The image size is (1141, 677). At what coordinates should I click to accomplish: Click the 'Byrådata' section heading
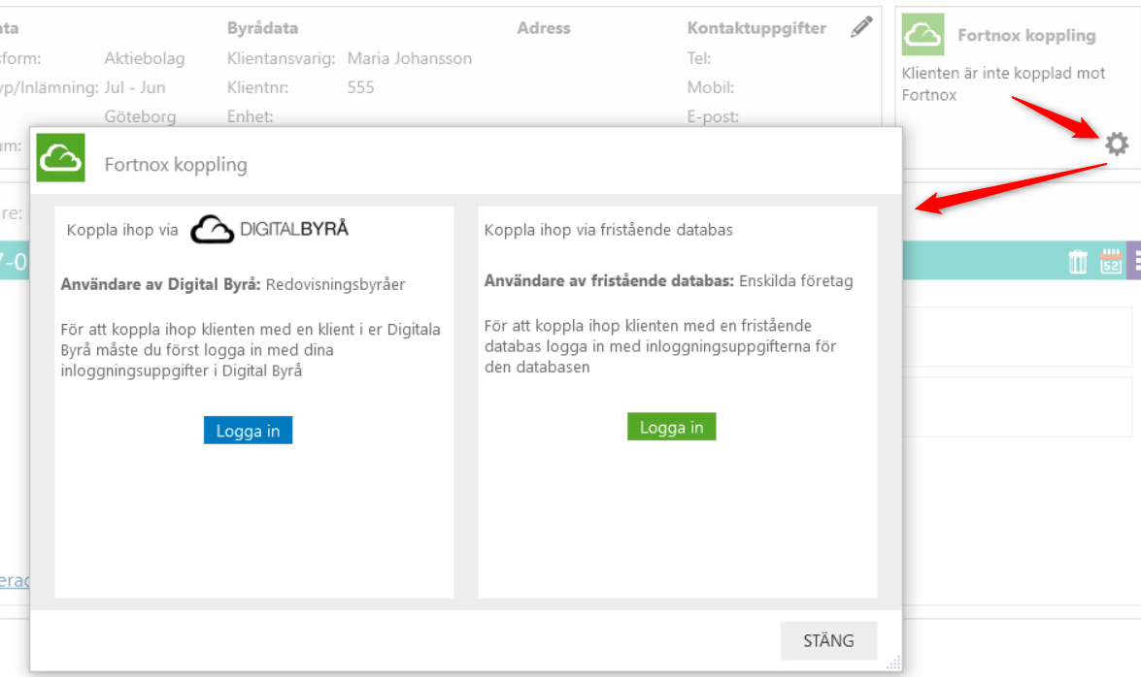(263, 28)
